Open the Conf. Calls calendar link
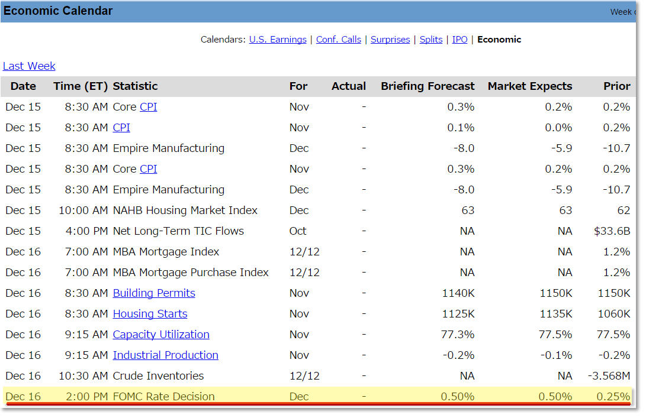646x418 pixels. tap(339, 40)
